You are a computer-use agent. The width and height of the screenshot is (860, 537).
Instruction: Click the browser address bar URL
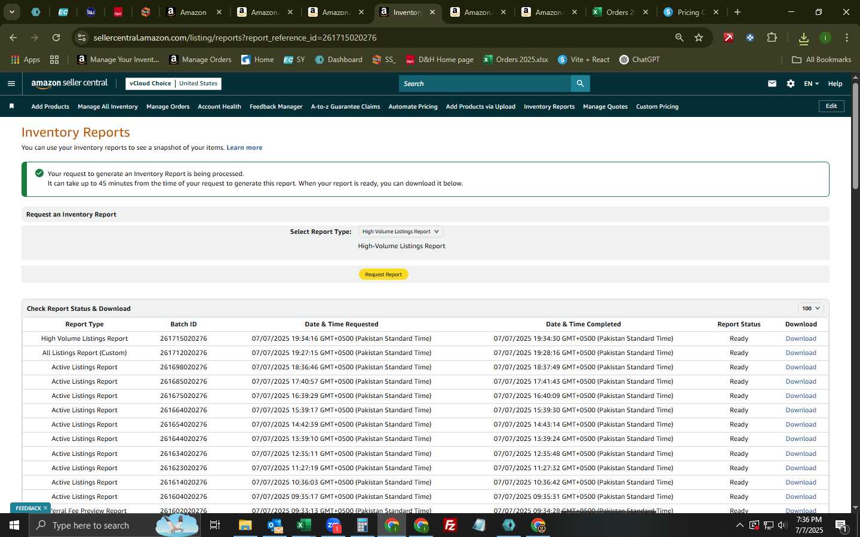click(235, 38)
